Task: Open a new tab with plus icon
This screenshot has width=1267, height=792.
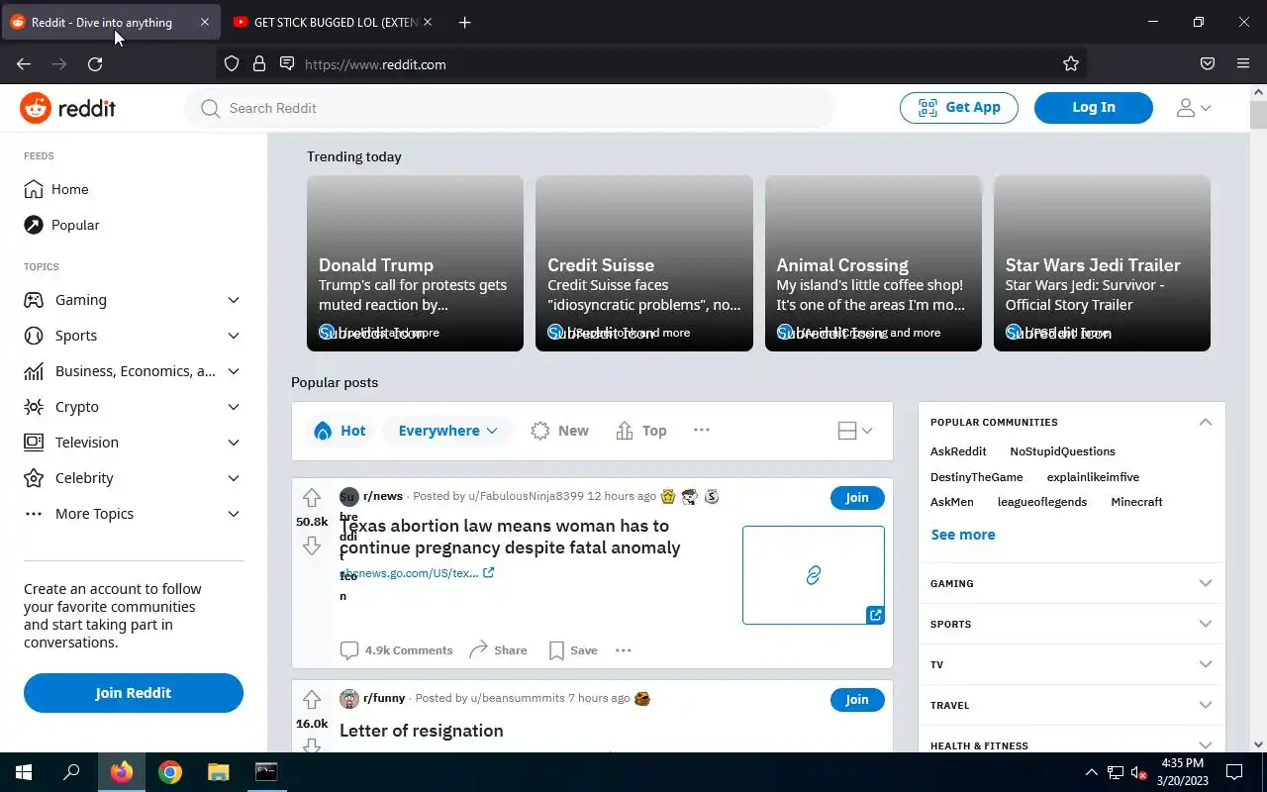Action: (464, 22)
